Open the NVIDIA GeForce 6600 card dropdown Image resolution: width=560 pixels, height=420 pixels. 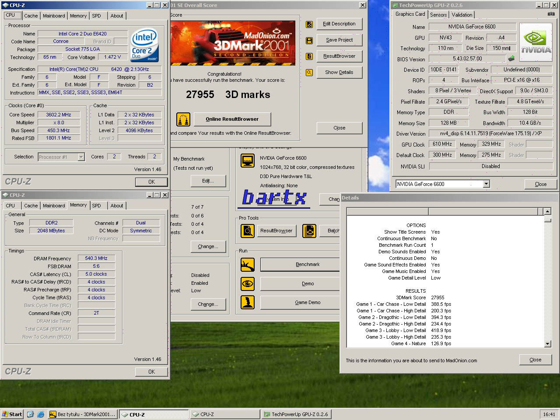click(x=486, y=184)
